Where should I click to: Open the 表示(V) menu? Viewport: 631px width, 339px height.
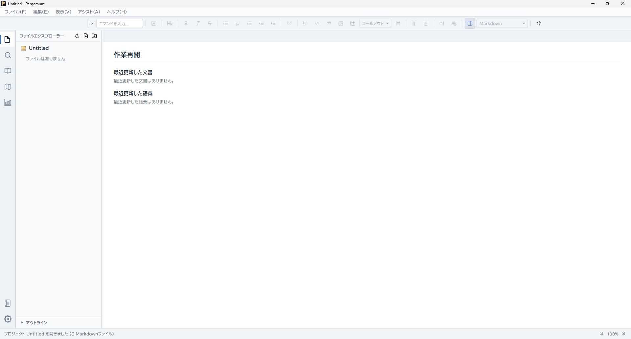[x=63, y=12]
